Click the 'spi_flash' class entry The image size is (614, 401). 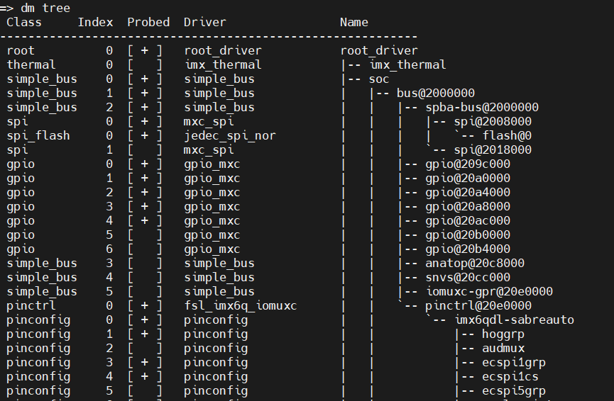point(38,135)
